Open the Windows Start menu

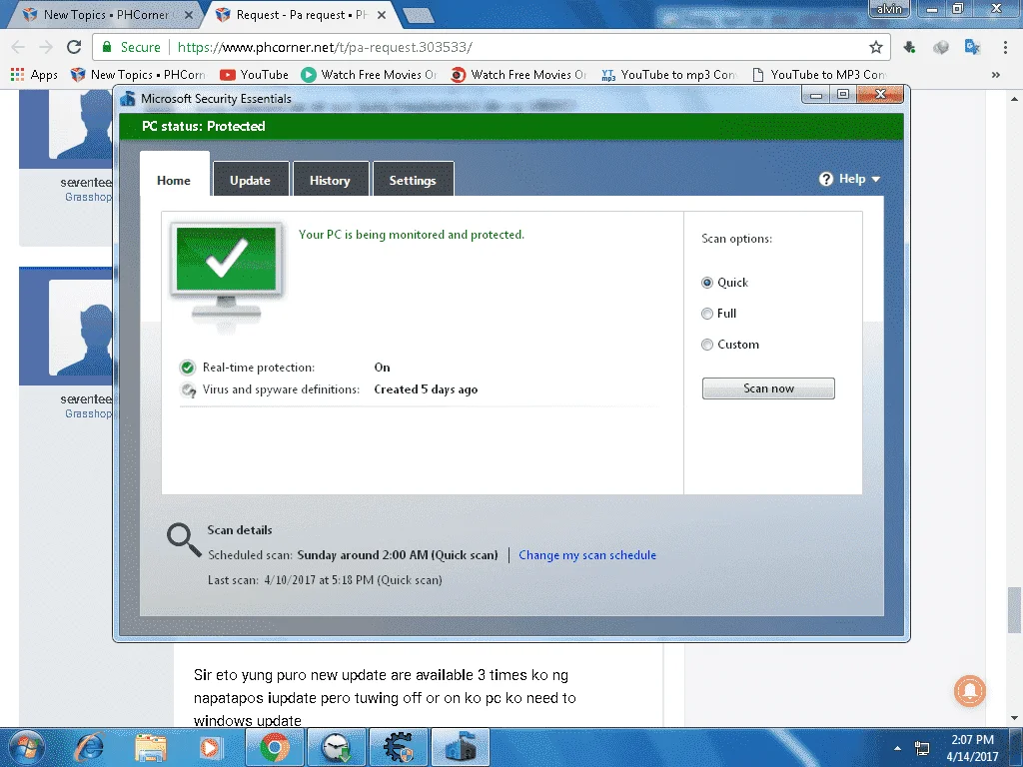27,747
